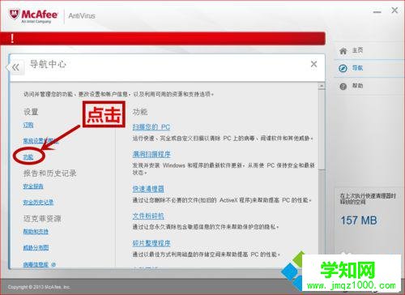The image size is (405, 295).
Task: Open the 文件粉碎机 link
Action: coord(148,216)
